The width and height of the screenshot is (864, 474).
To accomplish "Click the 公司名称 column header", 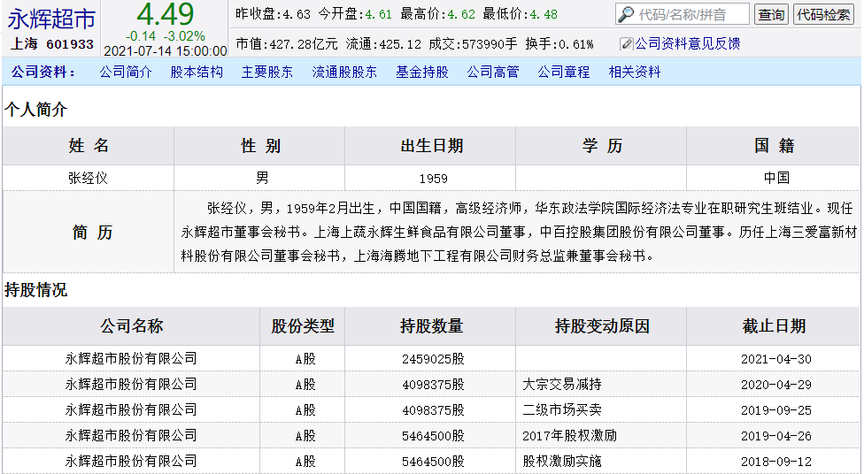I will pos(132,326).
